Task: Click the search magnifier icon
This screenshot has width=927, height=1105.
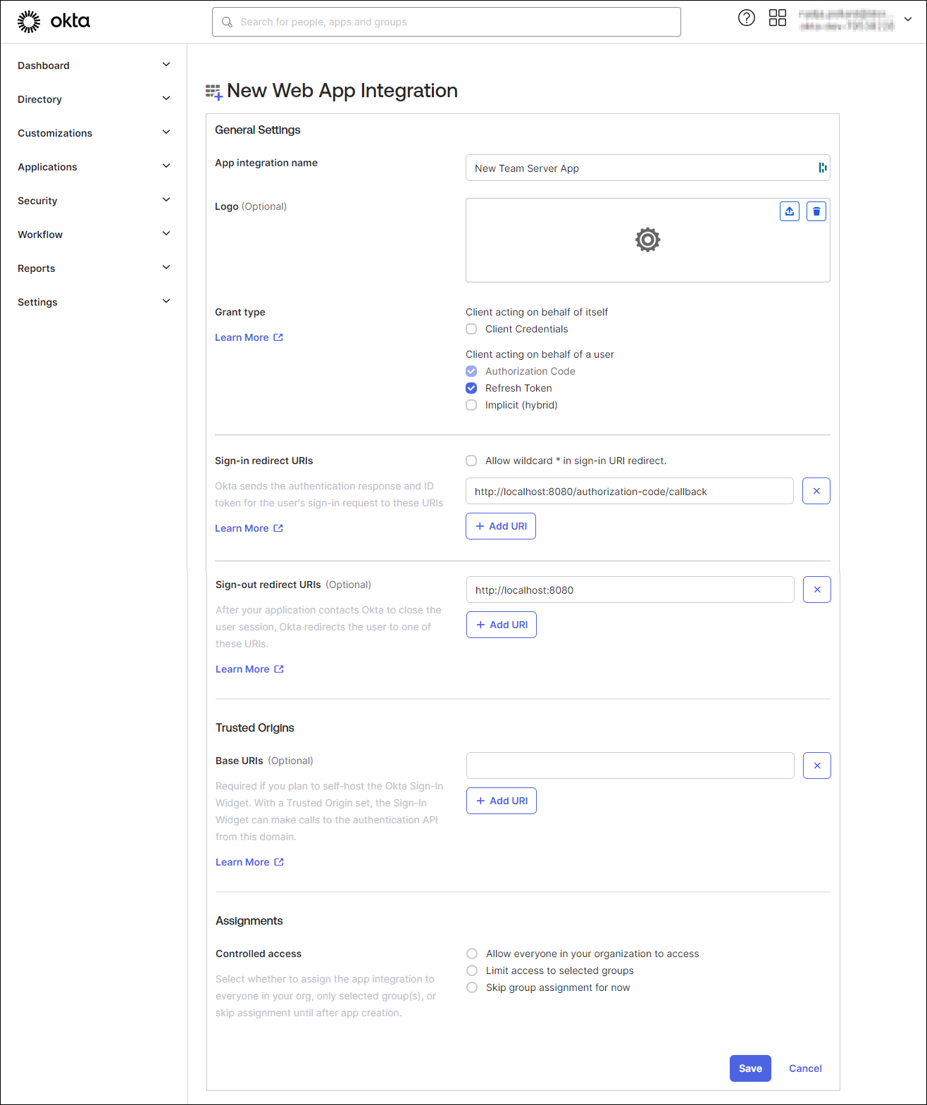Action: tap(227, 22)
